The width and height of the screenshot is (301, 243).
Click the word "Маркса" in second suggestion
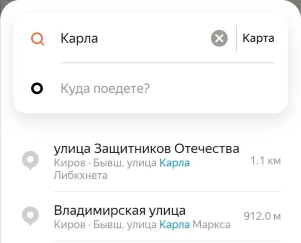pyautogui.click(x=212, y=225)
